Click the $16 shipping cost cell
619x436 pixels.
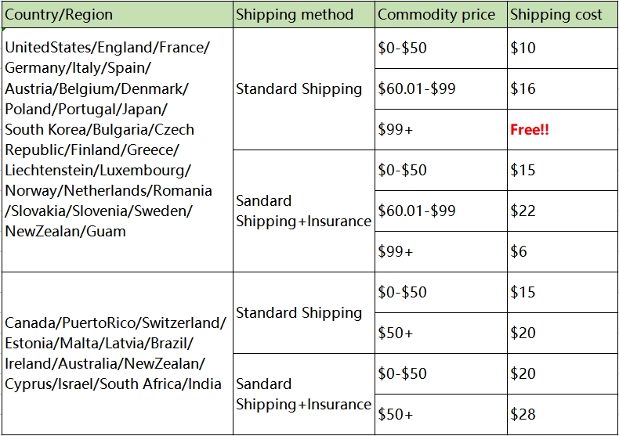[x=523, y=88]
